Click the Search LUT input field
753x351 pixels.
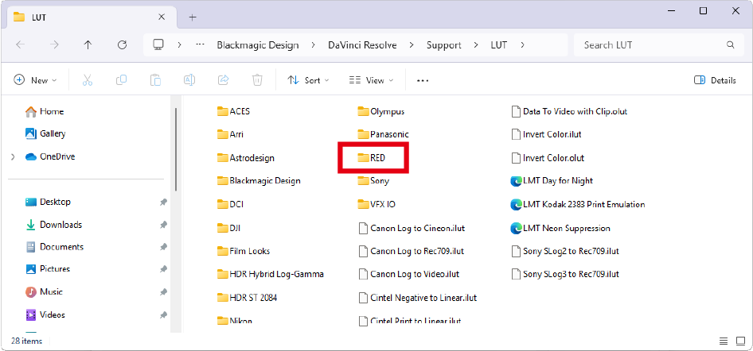tap(653, 45)
